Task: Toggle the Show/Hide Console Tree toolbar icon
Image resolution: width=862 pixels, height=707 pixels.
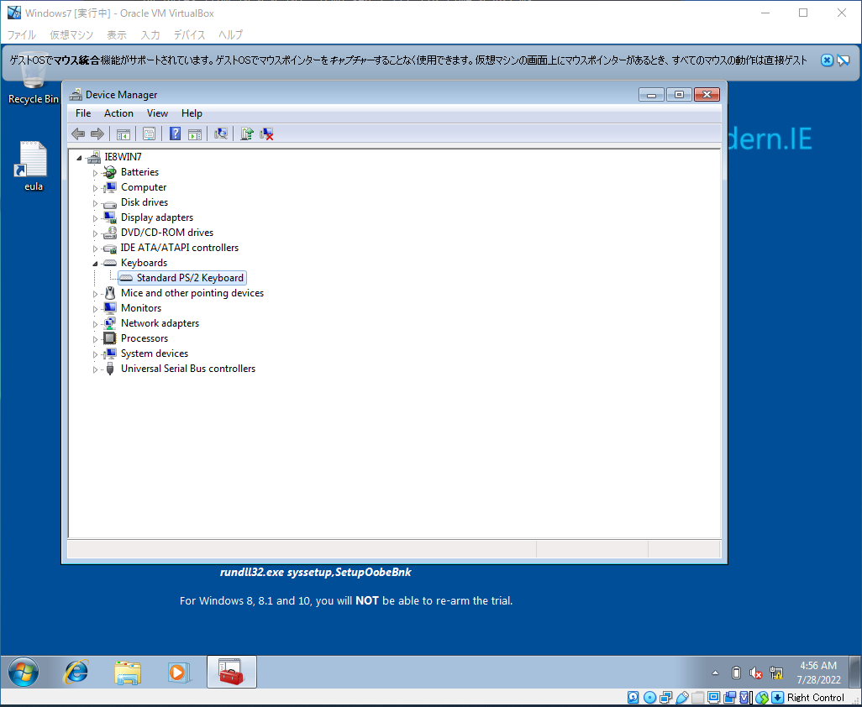Action: click(124, 134)
